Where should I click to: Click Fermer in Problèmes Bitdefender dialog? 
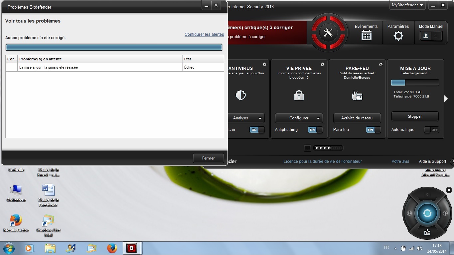(208, 158)
